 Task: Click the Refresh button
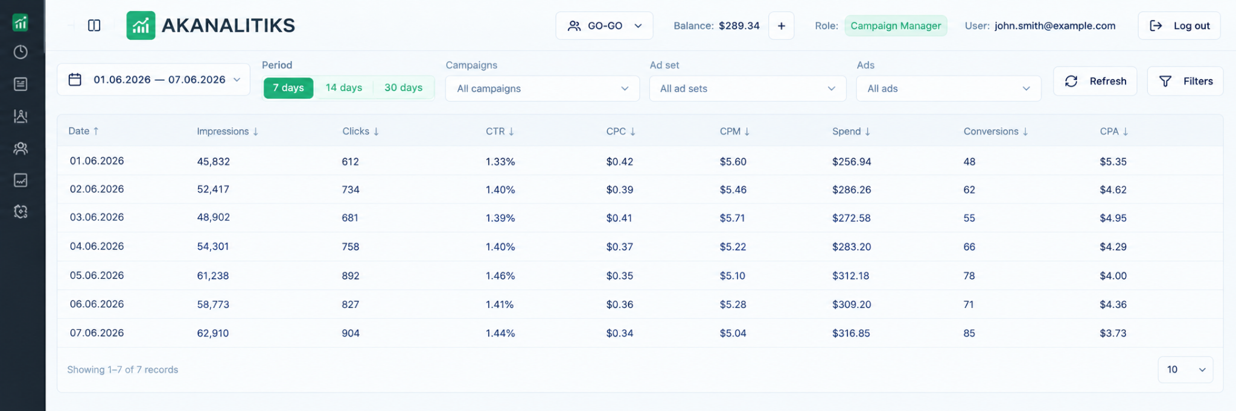point(1095,81)
